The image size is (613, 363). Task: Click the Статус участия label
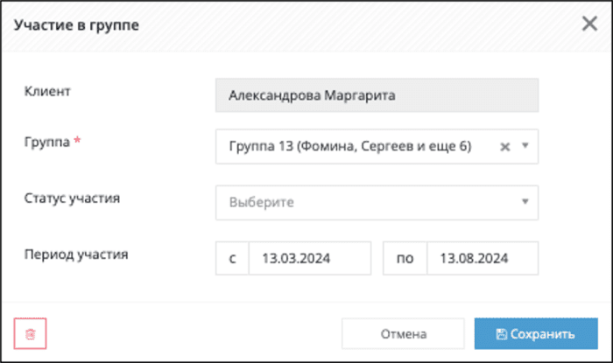(72, 198)
